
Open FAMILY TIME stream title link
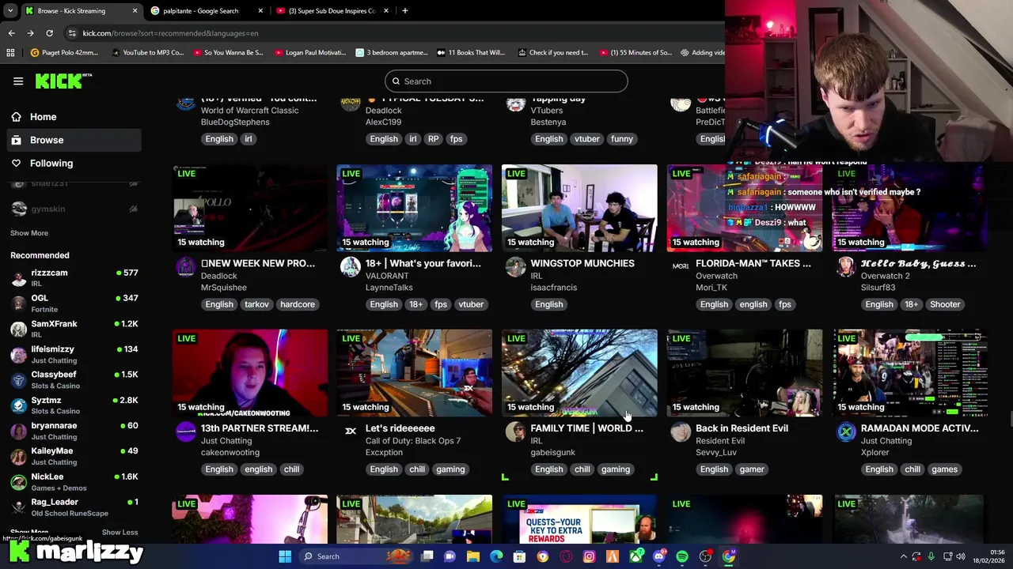coord(586,428)
